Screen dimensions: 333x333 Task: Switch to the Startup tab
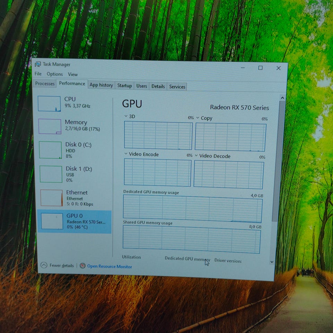125,86
